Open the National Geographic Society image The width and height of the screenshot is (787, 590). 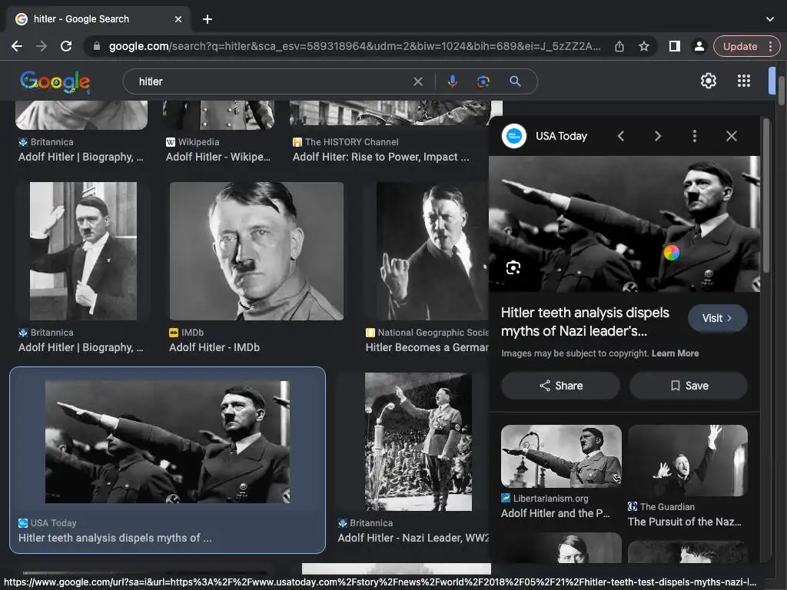tap(432, 251)
